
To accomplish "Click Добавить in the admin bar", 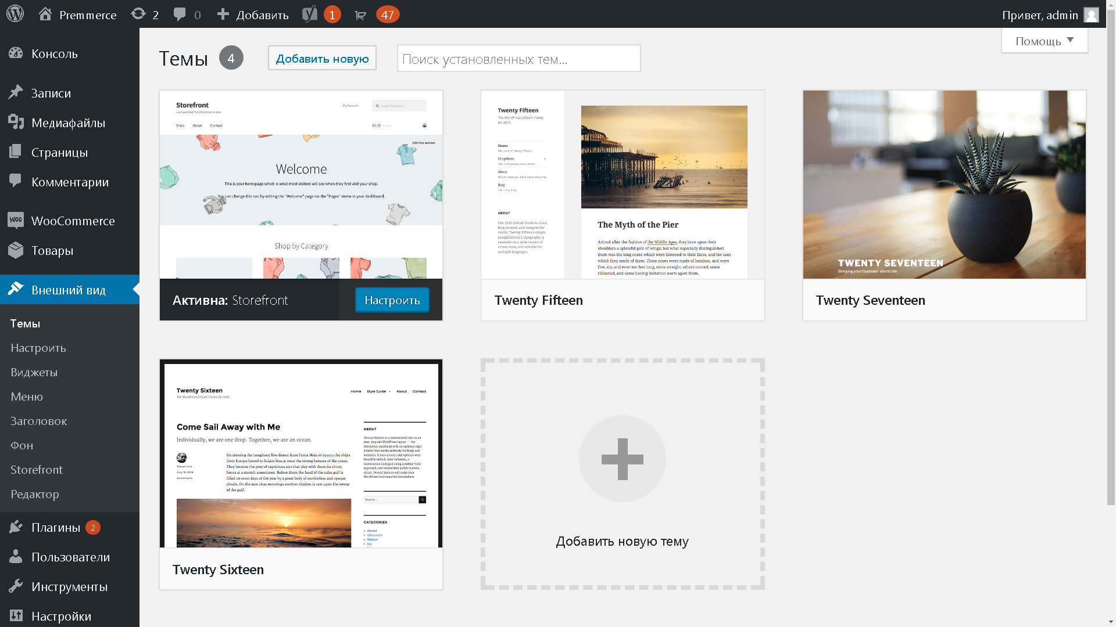I will point(262,15).
